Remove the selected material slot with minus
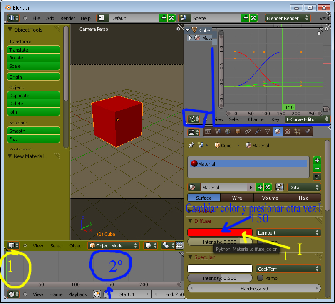 [x=317, y=168]
